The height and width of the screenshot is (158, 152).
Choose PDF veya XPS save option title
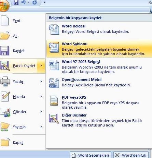coord(74,97)
